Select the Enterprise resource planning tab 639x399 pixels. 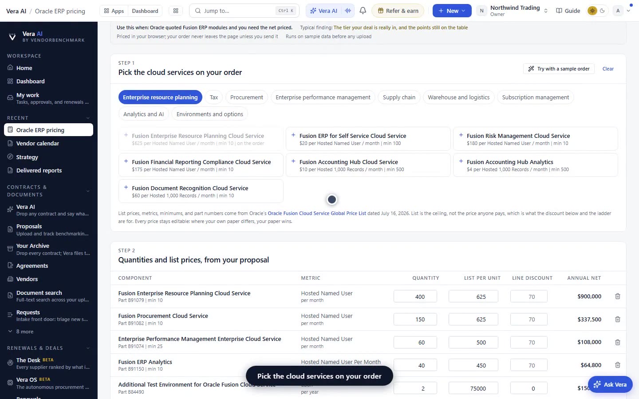[160, 98]
